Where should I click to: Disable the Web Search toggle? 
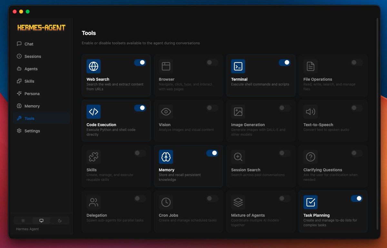pyautogui.click(x=140, y=63)
